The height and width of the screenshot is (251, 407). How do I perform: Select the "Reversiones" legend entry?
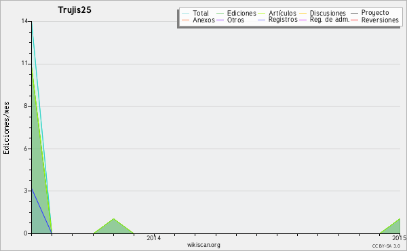click(380, 20)
